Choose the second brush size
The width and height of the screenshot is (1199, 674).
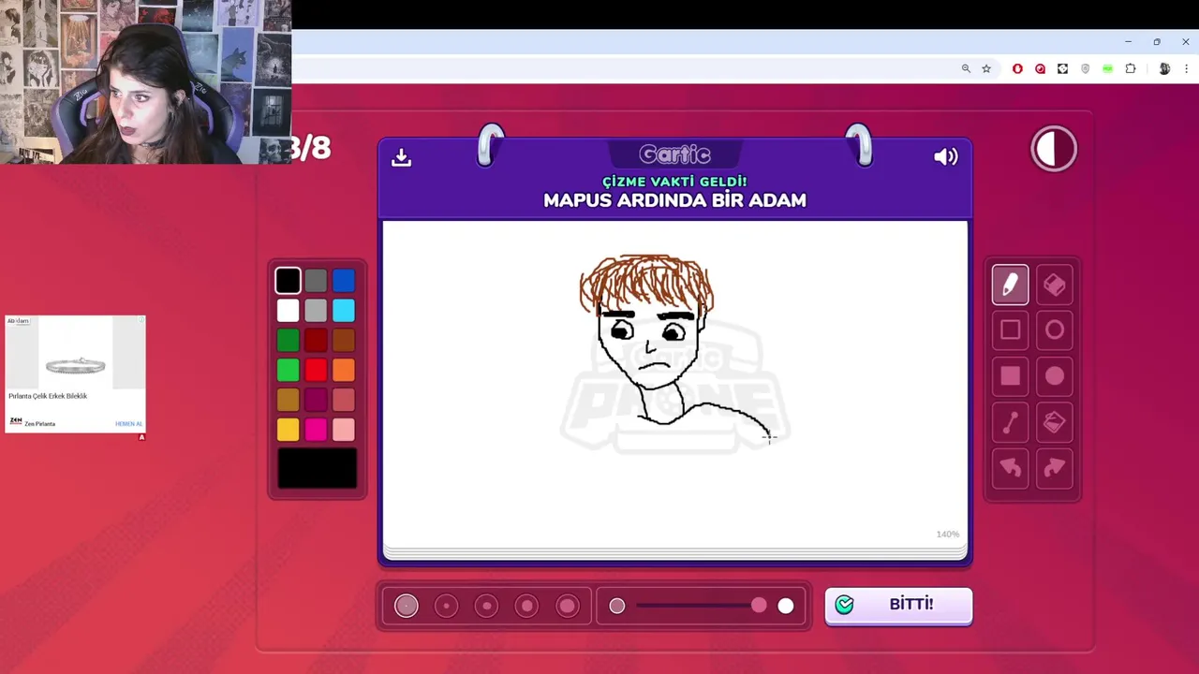click(446, 606)
